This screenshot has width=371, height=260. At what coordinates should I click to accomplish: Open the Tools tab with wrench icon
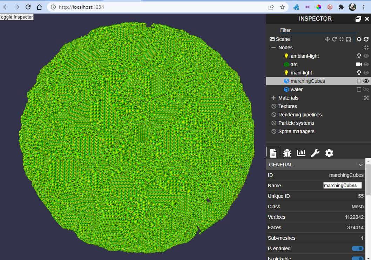pos(315,153)
